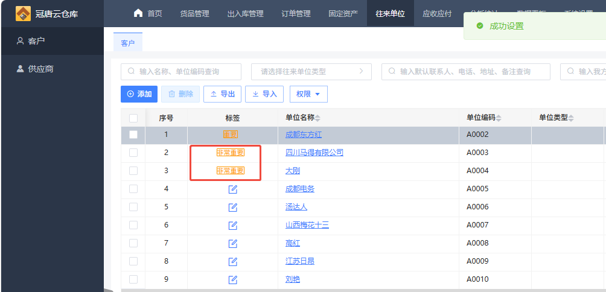This screenshot has height=292, width=606.
Task: Open the 权限 dropdown button
Action: [308, 94]
